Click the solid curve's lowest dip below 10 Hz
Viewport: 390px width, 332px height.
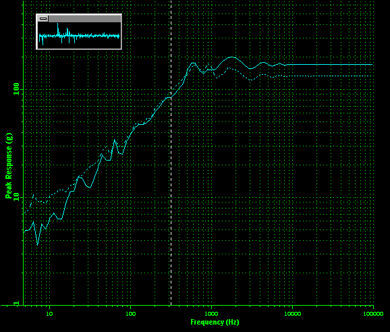pyautogui.click(x=37, y=245)
